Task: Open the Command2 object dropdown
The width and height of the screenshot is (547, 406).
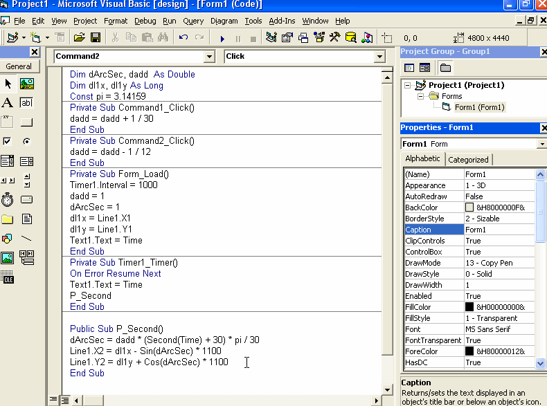Action: click(x=209, y=57)
